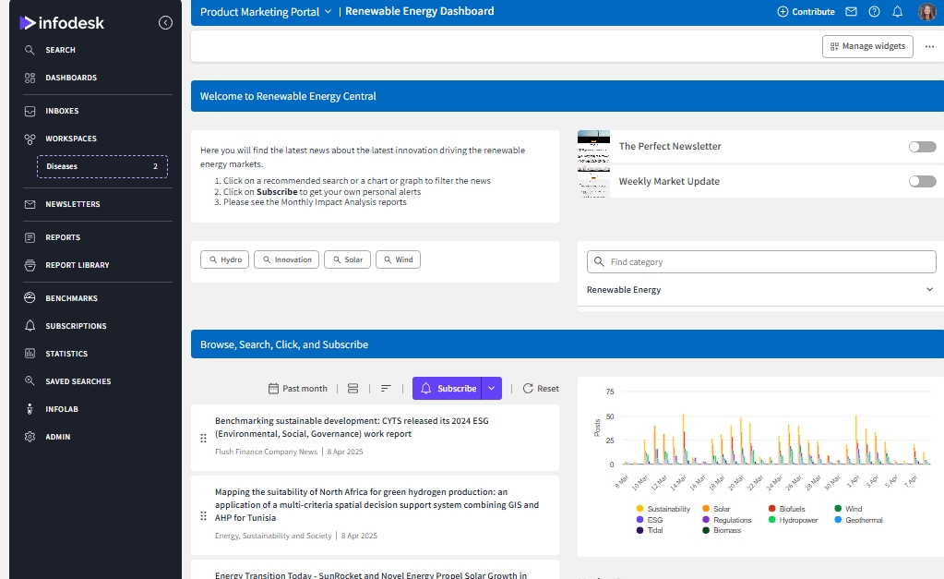Viewport: 944px width, 579px height.
Task: Click the help question mark icon
Action: pos(874,12)
